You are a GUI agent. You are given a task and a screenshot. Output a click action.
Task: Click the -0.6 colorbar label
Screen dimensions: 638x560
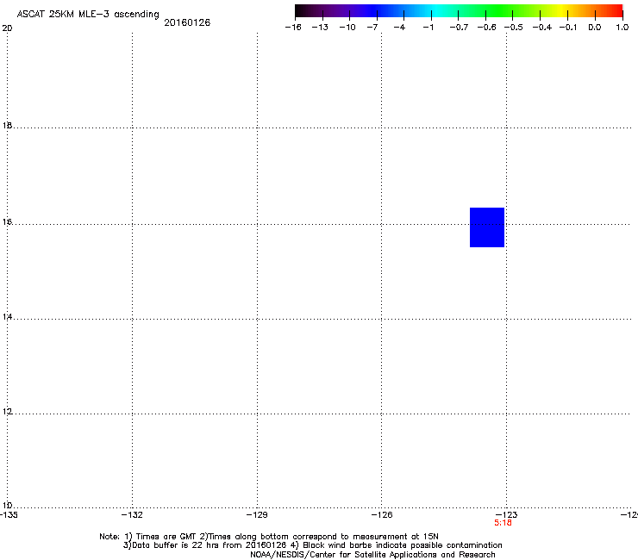click(486, 28)
